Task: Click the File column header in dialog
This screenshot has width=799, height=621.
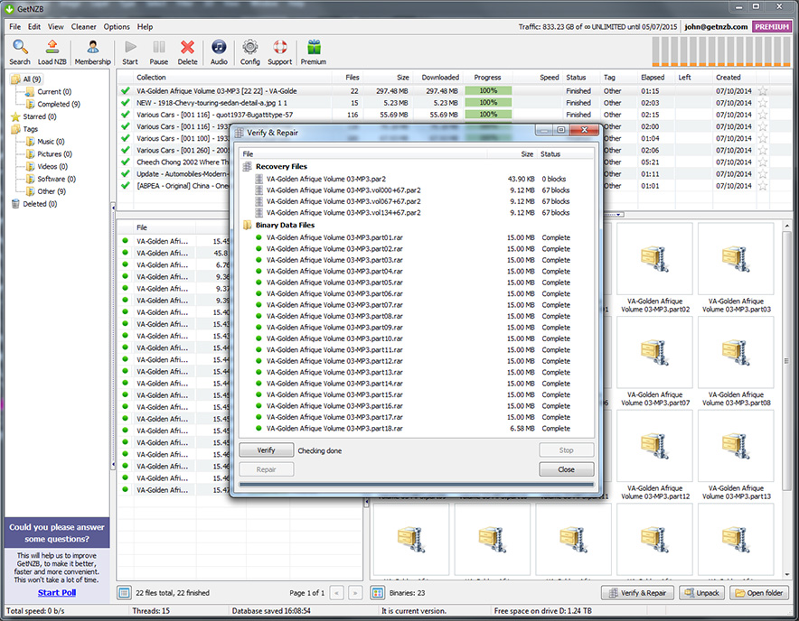Action: click(x=363, y=153)
